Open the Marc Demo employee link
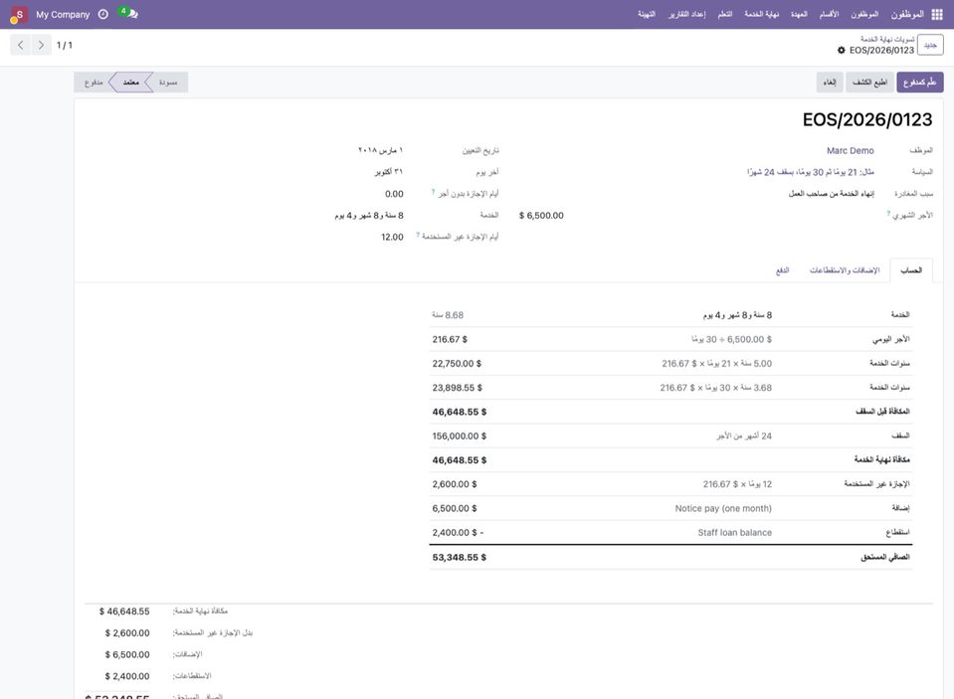This screenshot has width=954, height=699. coord(850,151)
